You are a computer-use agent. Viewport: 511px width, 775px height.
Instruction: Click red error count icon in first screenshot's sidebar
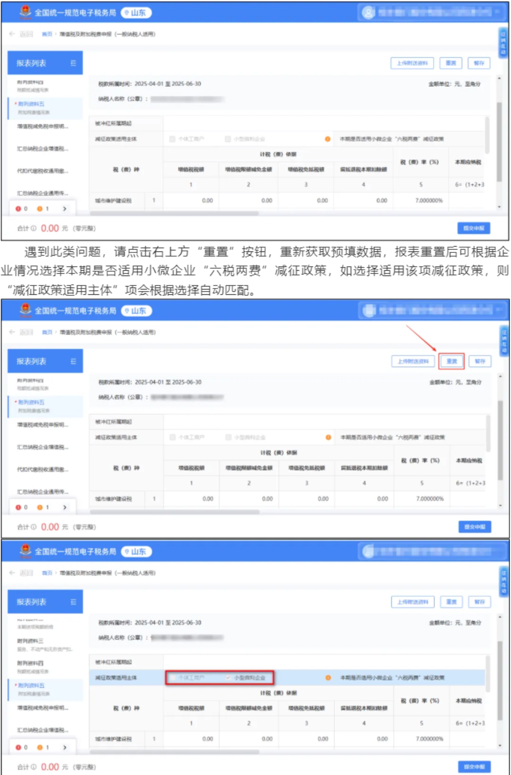coord(18,209)
